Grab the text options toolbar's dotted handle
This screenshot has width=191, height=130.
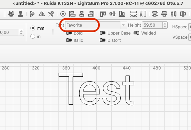click(53, 32)
